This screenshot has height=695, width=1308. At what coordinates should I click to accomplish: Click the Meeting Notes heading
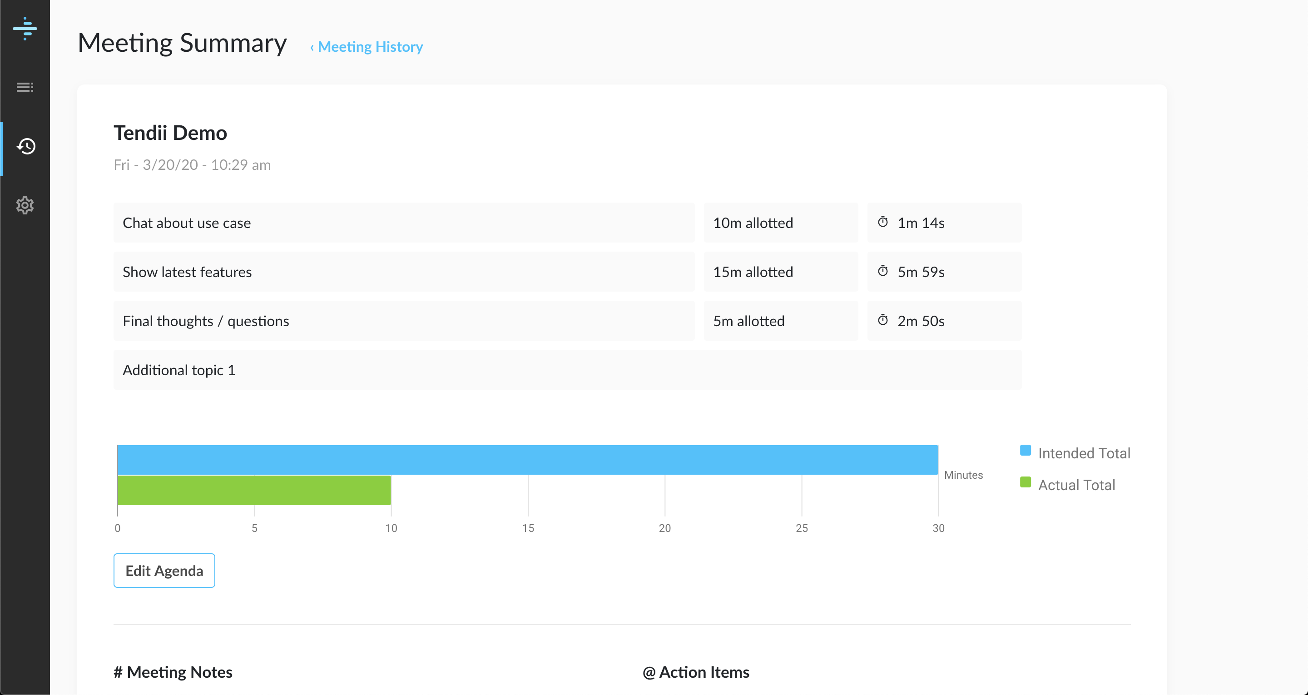[173, 672]
